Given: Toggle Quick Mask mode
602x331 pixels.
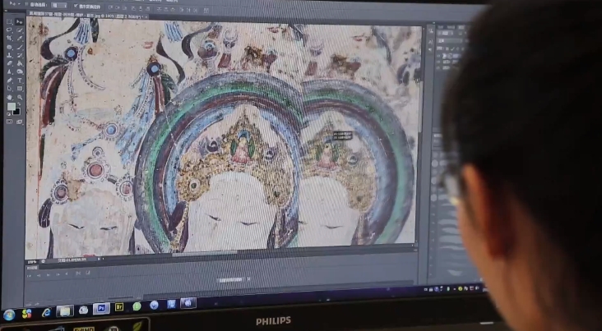Looking at the screenshot, I should [x=9, y=122].
